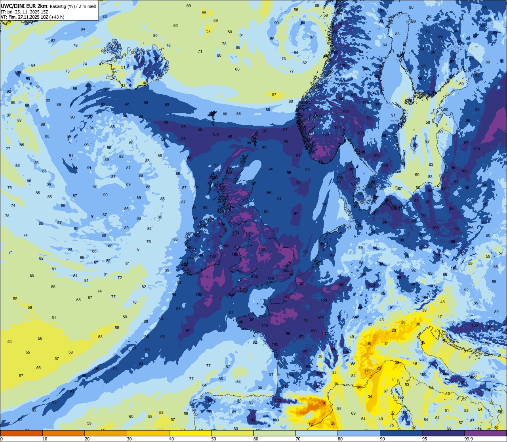Click the "VT: Fim. 27.11.2025 10Z" valid time
The image size is (507, 442).
pos(24,17)
